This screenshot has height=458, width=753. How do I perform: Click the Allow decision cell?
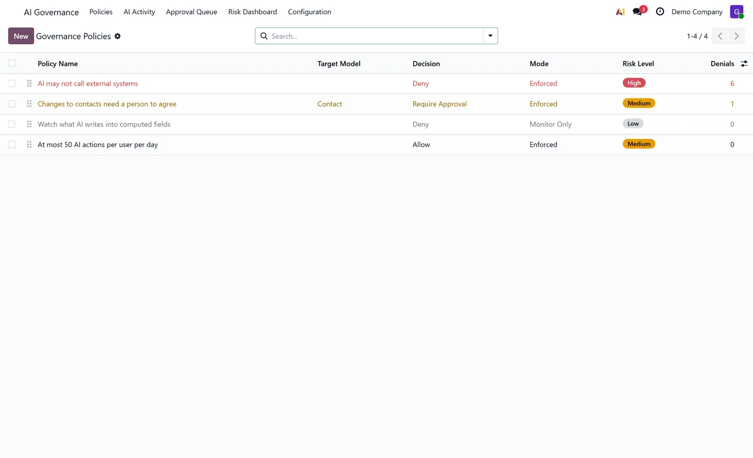tap(421, 145)
